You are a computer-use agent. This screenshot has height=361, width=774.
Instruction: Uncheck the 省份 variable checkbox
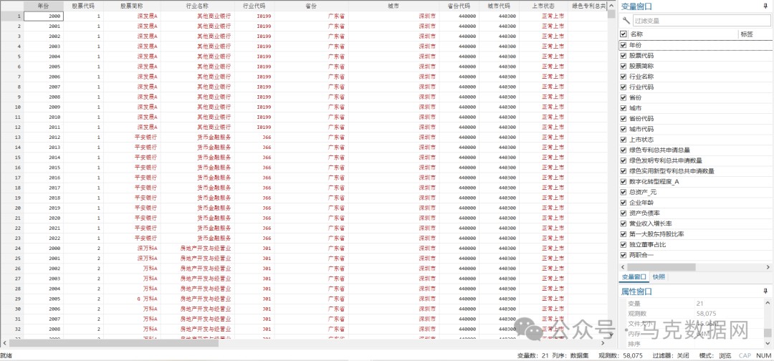coord(623,97)
